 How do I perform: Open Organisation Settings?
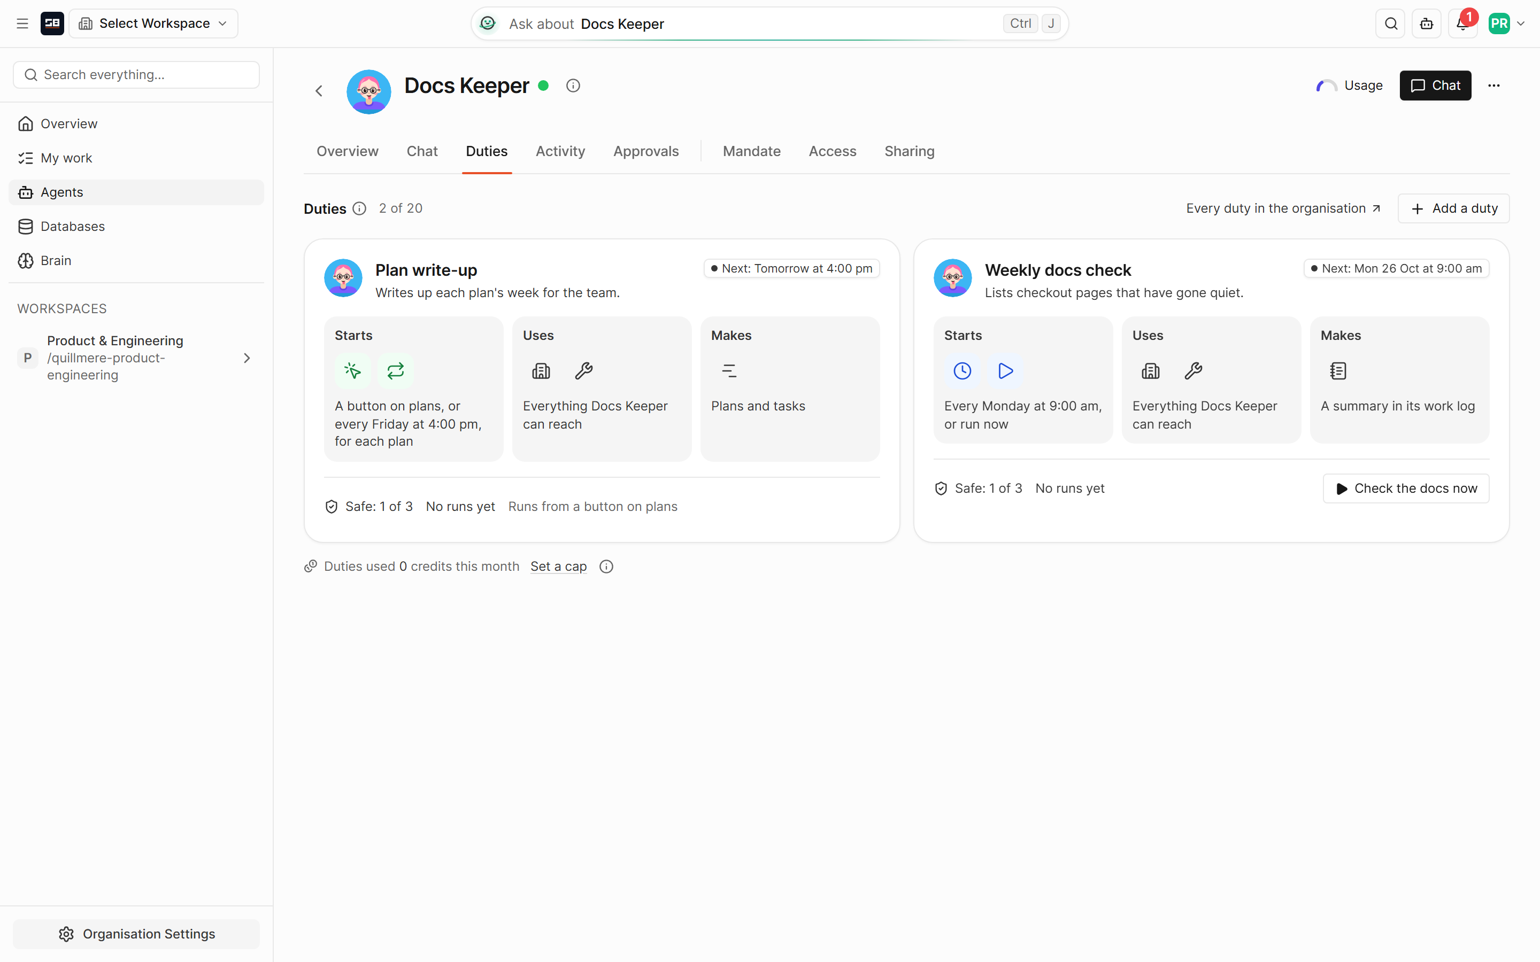tap(136, 934)
